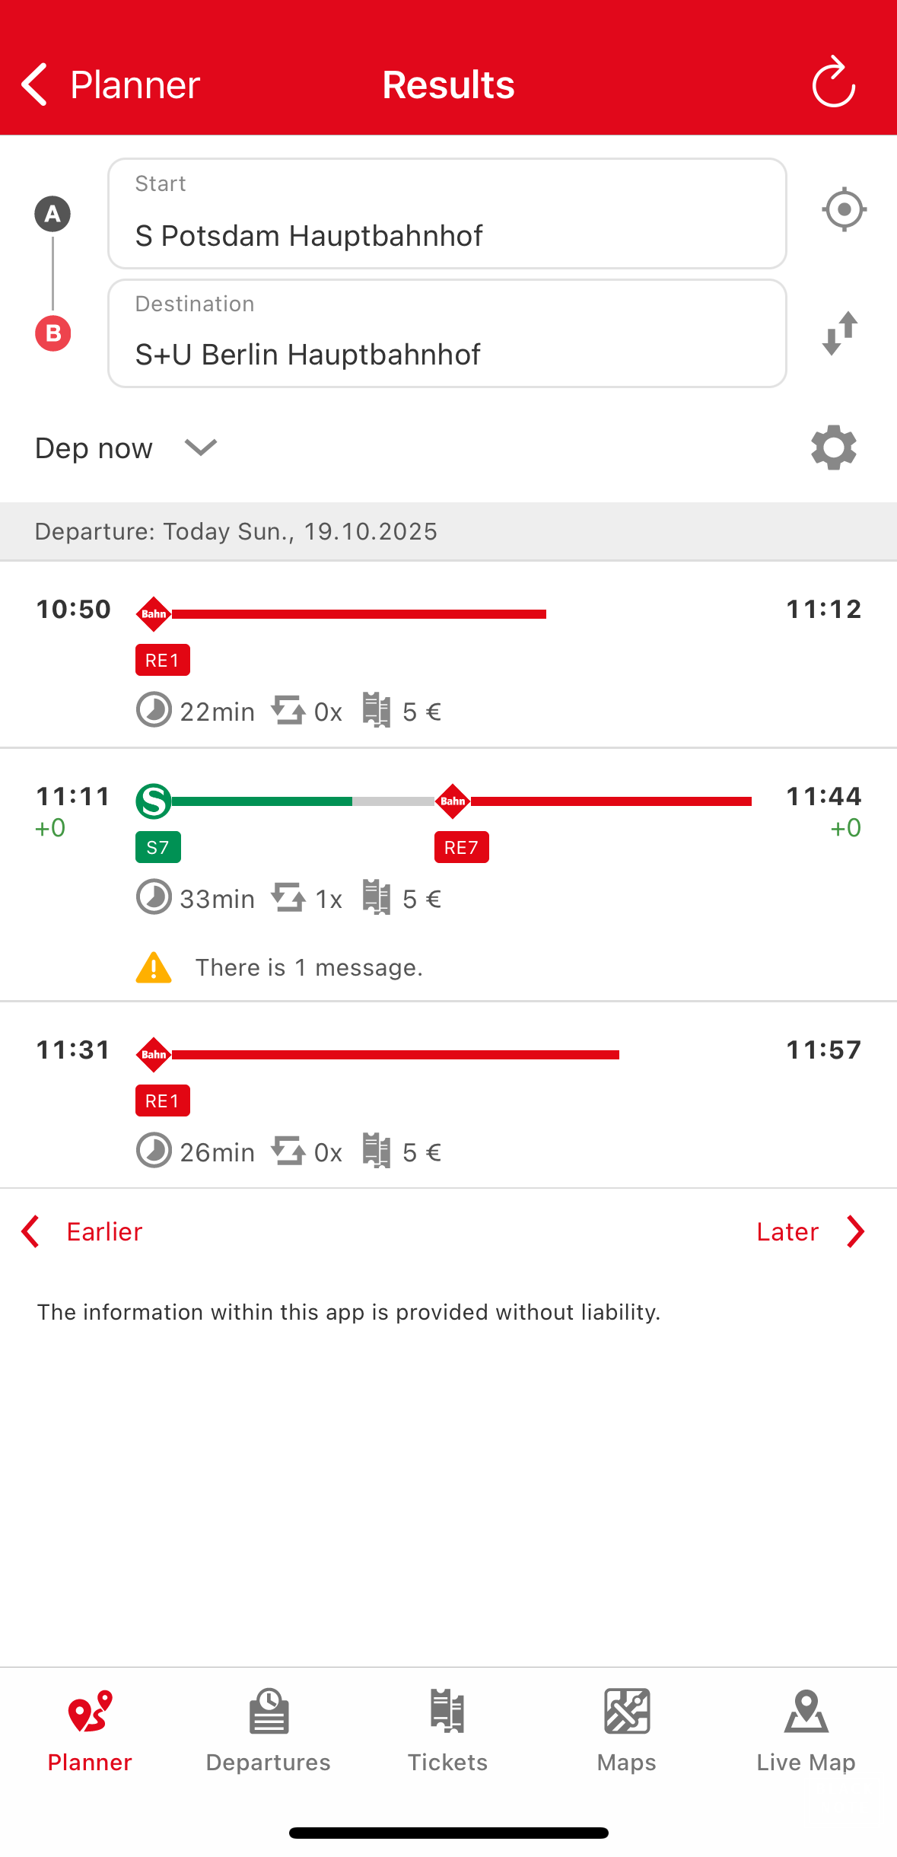Tap the refresh results icon

click(834, 82)
